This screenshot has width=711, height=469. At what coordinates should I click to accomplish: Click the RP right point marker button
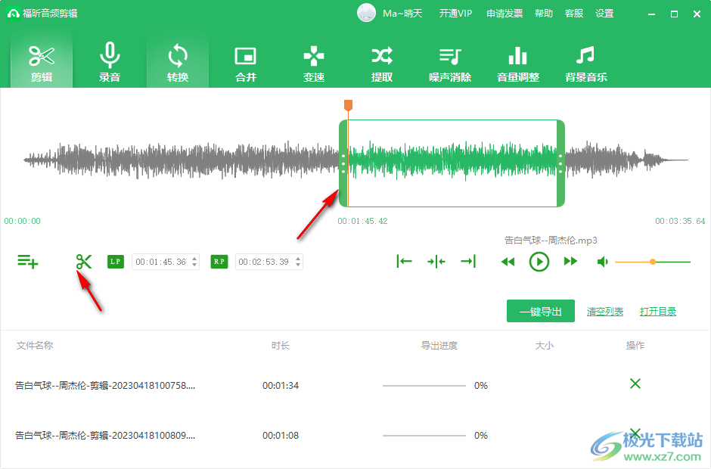click(x=219, y=262)
